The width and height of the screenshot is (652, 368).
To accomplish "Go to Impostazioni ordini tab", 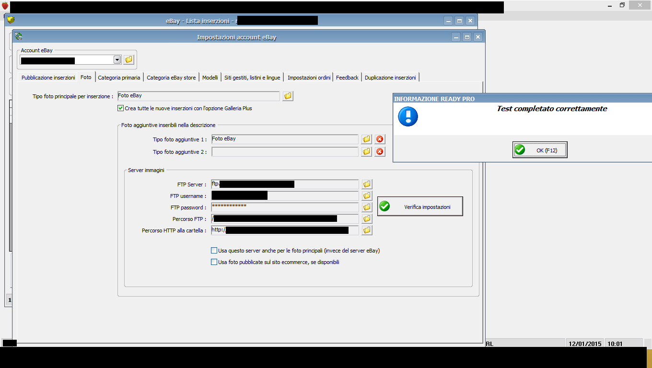I will [309, 78].
